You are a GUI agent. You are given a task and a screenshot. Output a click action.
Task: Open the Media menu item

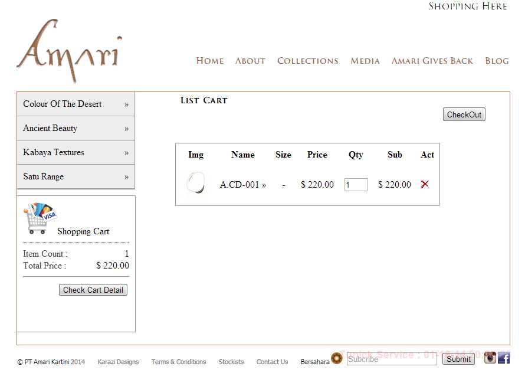365,61
